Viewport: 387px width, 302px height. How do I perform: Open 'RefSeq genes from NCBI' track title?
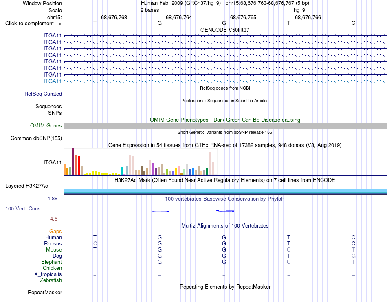[x=225, y=88]
